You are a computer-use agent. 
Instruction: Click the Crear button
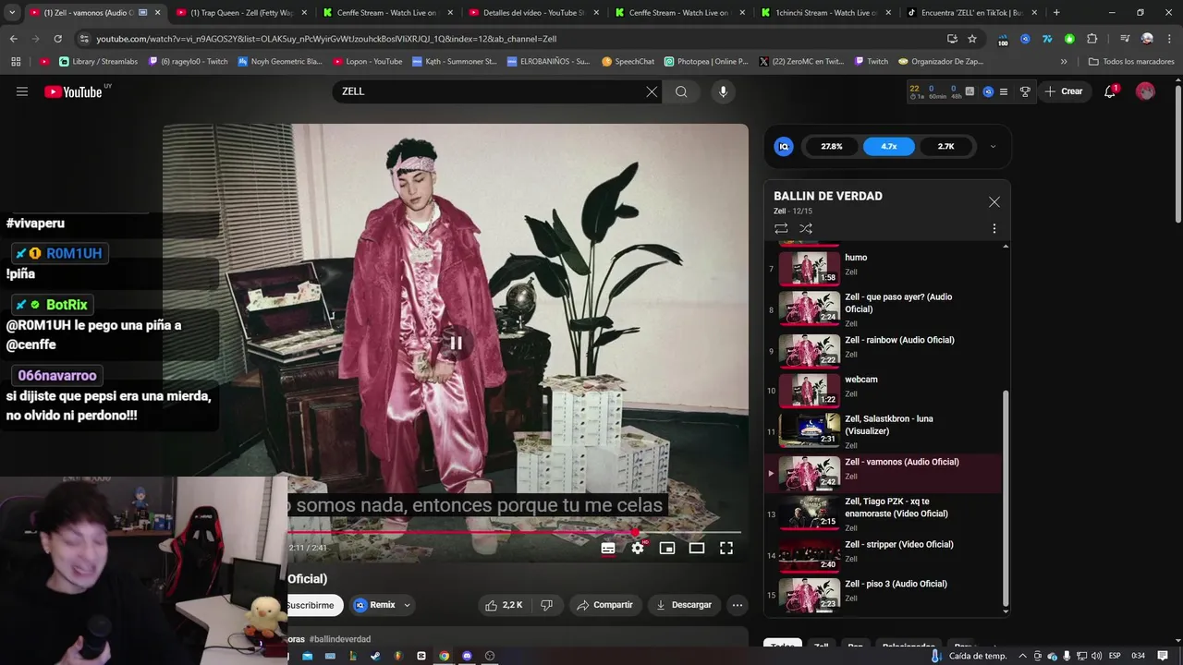coord(1064,91)
